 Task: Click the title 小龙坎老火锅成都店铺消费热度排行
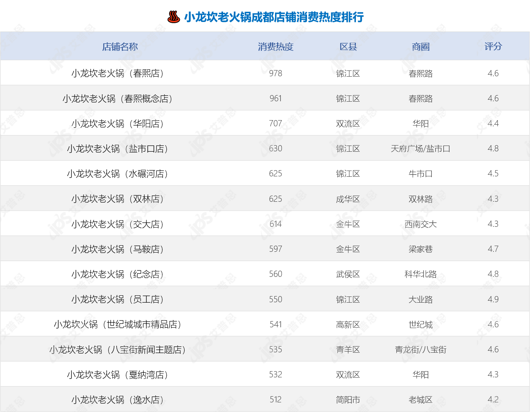(274, 17)
